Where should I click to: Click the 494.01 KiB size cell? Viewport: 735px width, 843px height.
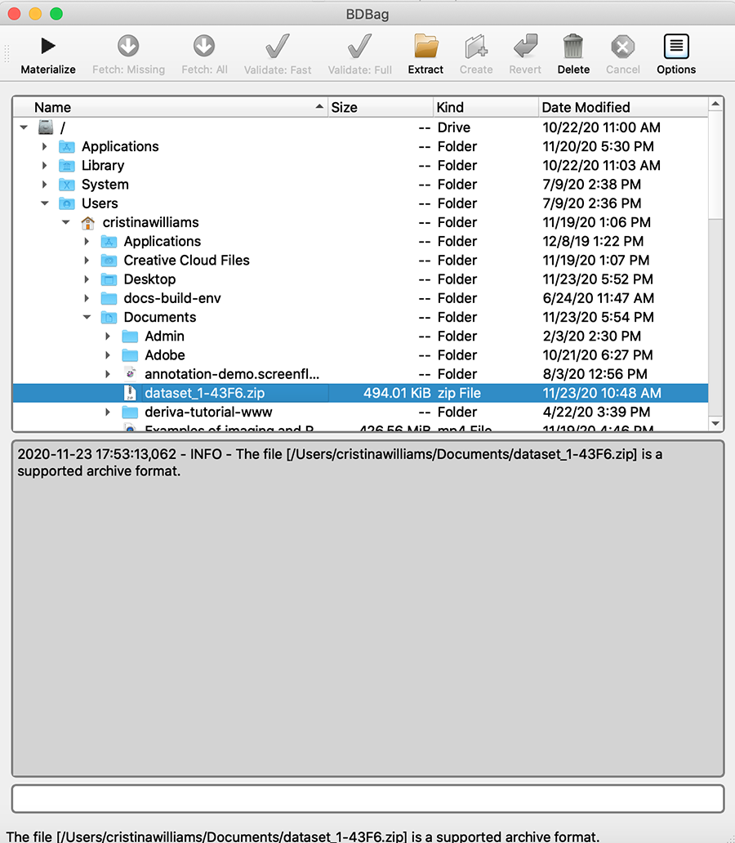[397, 393]
